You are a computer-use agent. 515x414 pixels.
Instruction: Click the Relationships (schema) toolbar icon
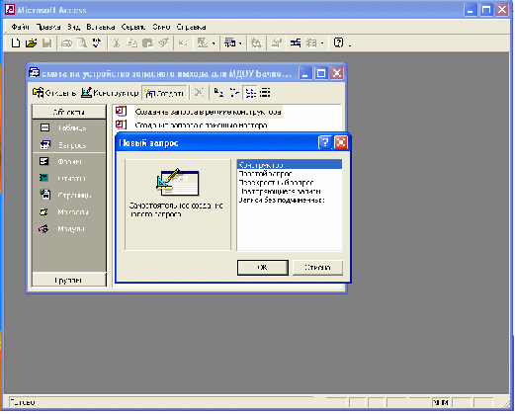click(x=296, y=43)
